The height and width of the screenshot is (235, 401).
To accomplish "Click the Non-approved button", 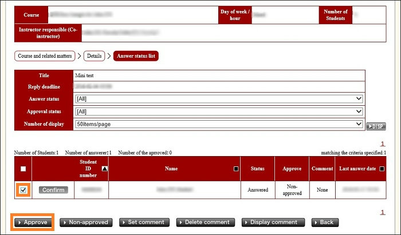I will [86, 222].
